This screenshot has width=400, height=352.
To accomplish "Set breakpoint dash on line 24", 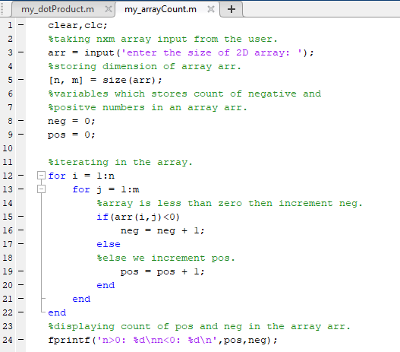I will point(21,340).
